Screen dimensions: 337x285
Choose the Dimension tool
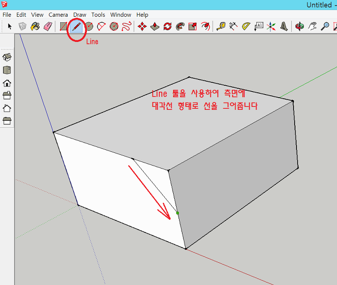tap(233, 27)
